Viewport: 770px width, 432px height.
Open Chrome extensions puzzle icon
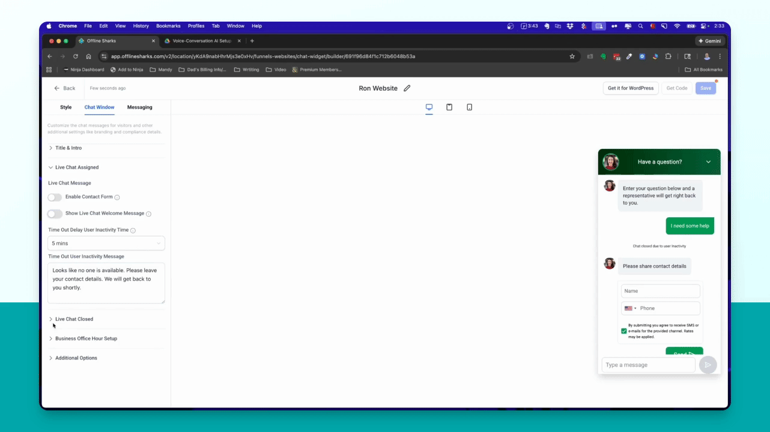tap(668, 56)
